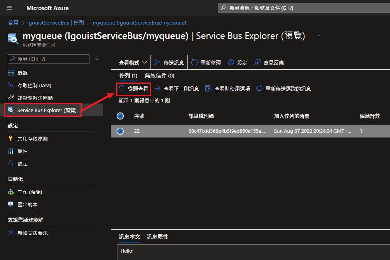Click the lock icon for 鎖定
This screenshot has width=390, height=260.
click(11, 163)
